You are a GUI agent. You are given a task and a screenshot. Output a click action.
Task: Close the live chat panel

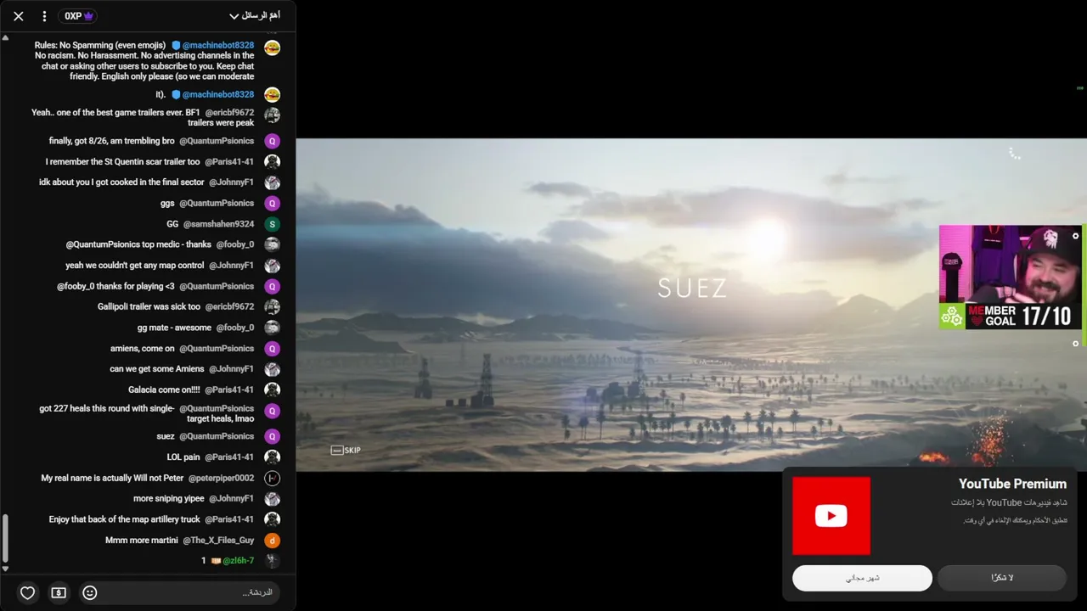click(x=19, y=16)
